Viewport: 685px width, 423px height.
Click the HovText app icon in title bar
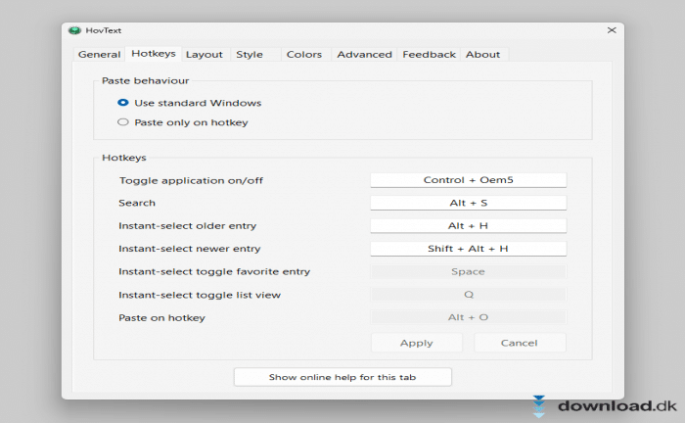74,30
